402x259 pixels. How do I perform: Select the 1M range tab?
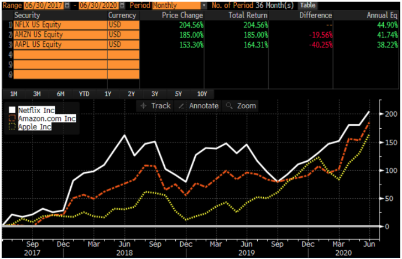tap(14, 94)
